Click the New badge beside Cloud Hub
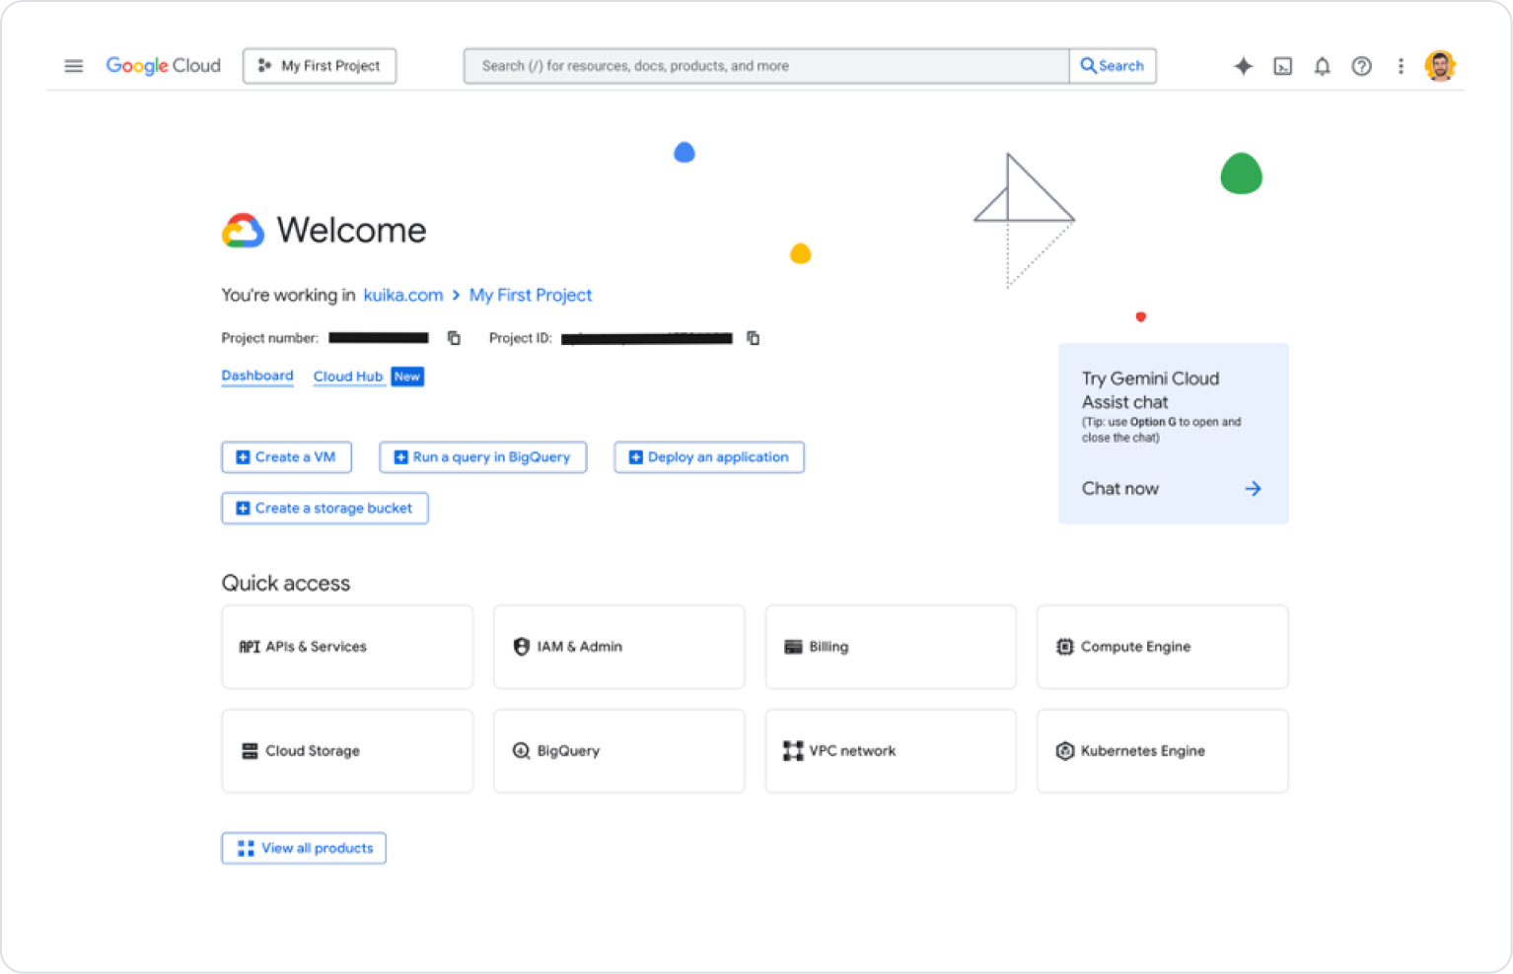 point(407,377)
